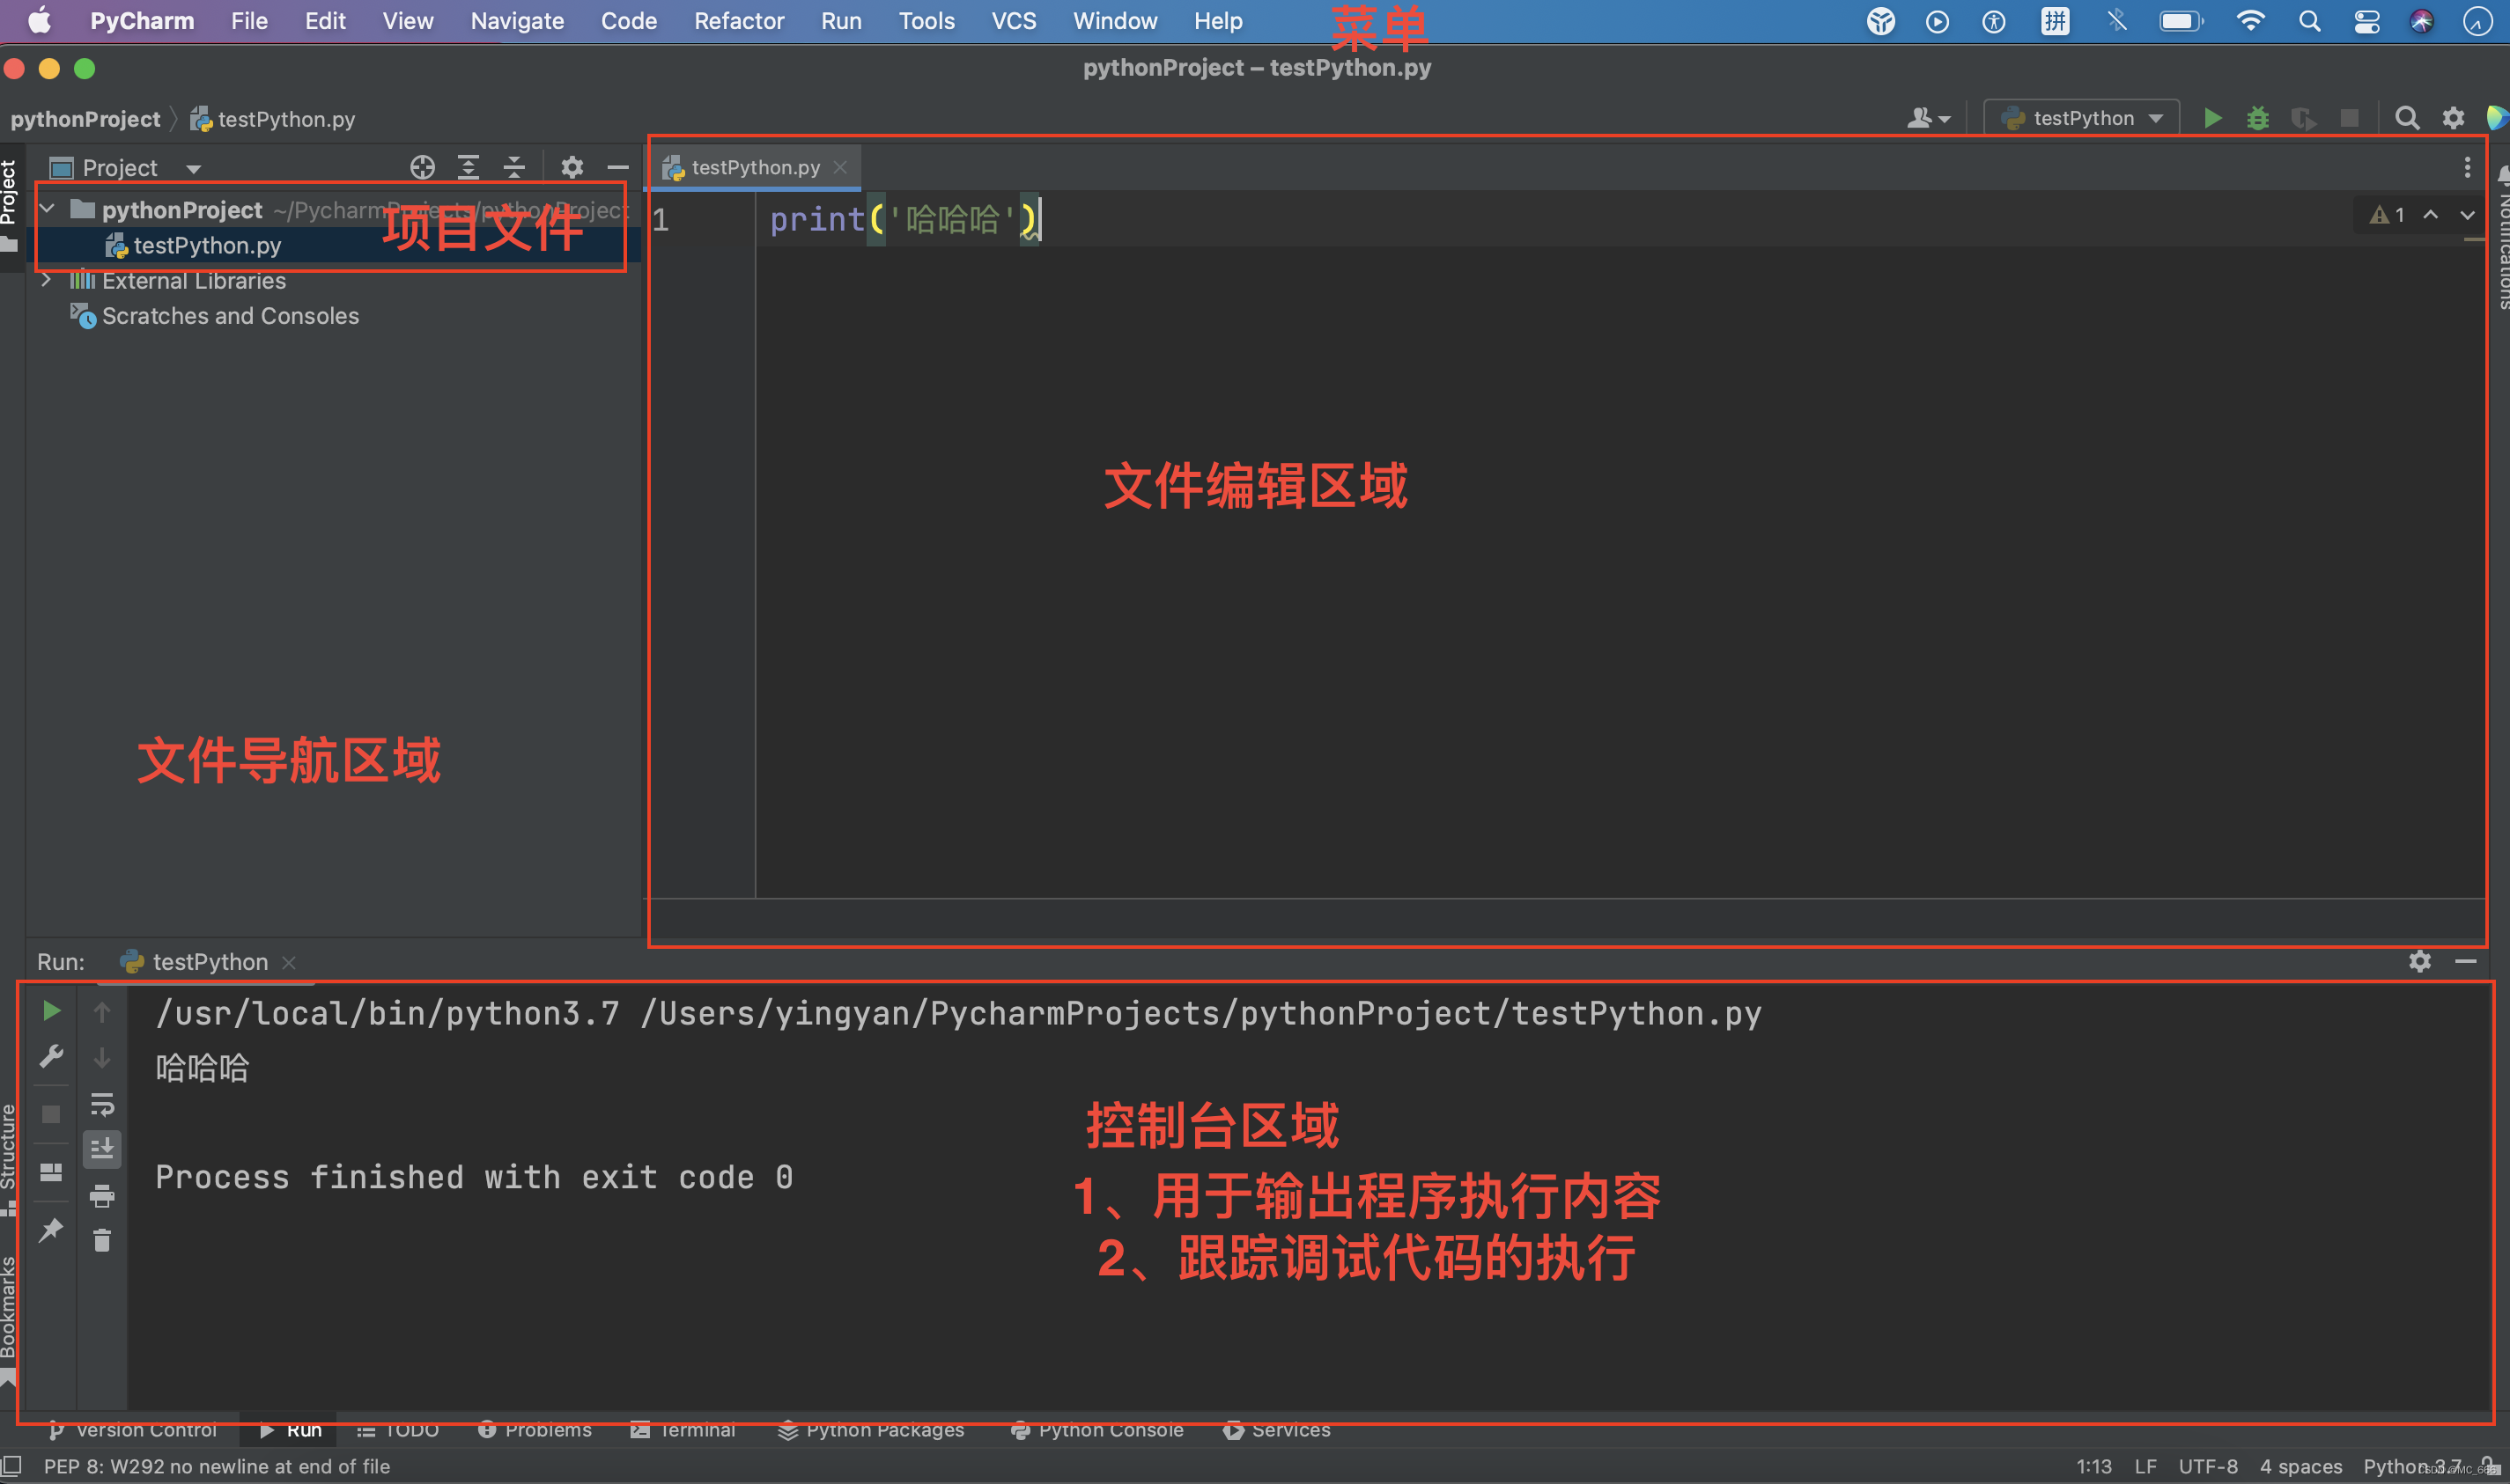
Task: Open Settings via the gear icon in toolbar
Action: pos(2454,117)
